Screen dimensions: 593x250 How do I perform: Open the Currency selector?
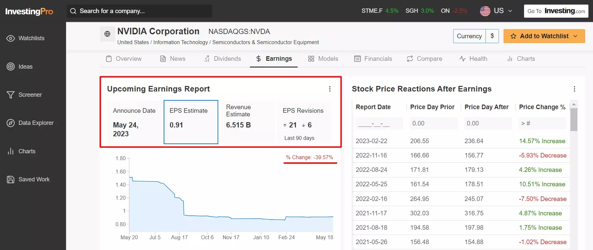tap(469, 36)
